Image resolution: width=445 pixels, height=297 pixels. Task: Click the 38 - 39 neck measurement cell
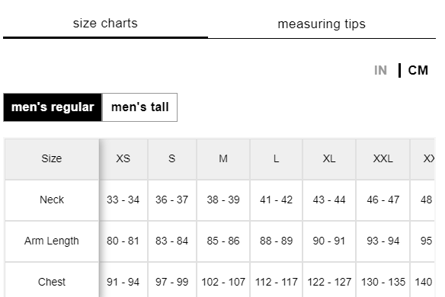click(x=223, y=200)
